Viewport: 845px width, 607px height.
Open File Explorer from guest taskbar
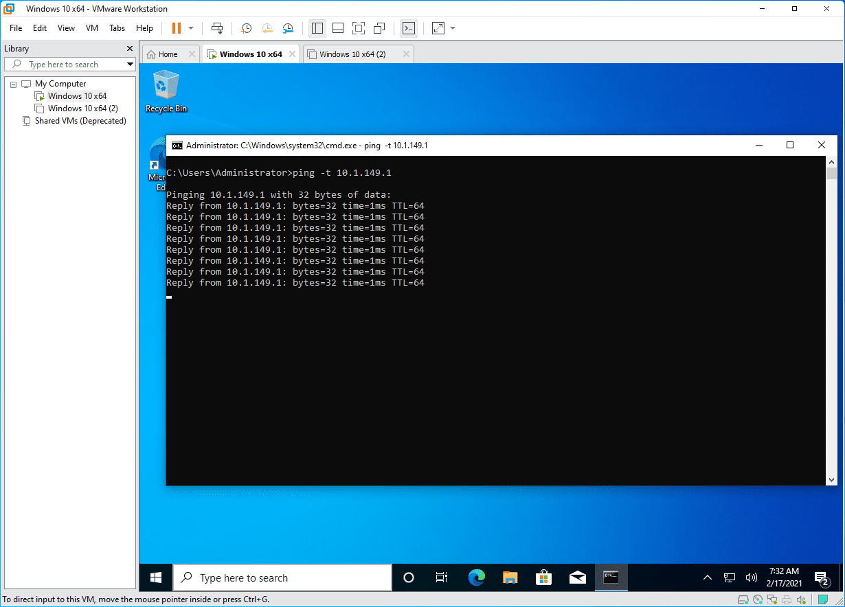click(x=510, y=577)
